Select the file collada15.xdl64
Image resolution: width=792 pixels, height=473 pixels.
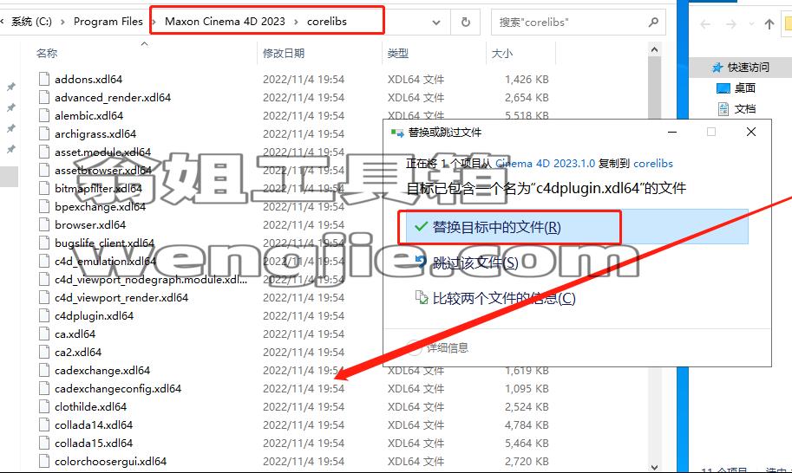coord(94,443)
